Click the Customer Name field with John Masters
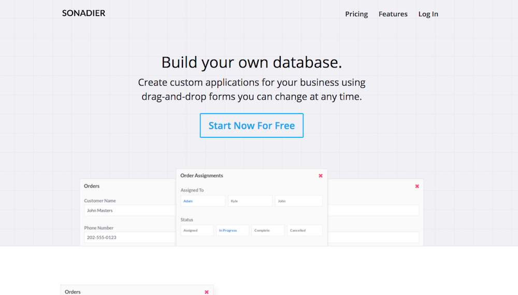Screen dimensions: 518x295 [129, 210]
